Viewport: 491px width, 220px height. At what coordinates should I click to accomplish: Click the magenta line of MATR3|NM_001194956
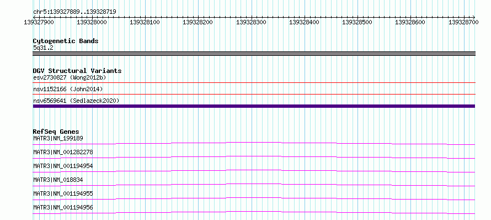254,212
